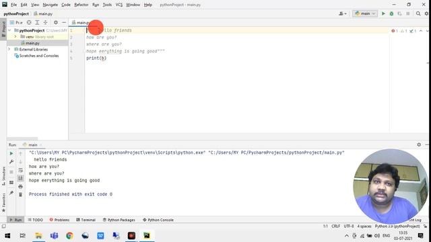
Task: Expand the venv library root folder
Action: tap(15, 36)
